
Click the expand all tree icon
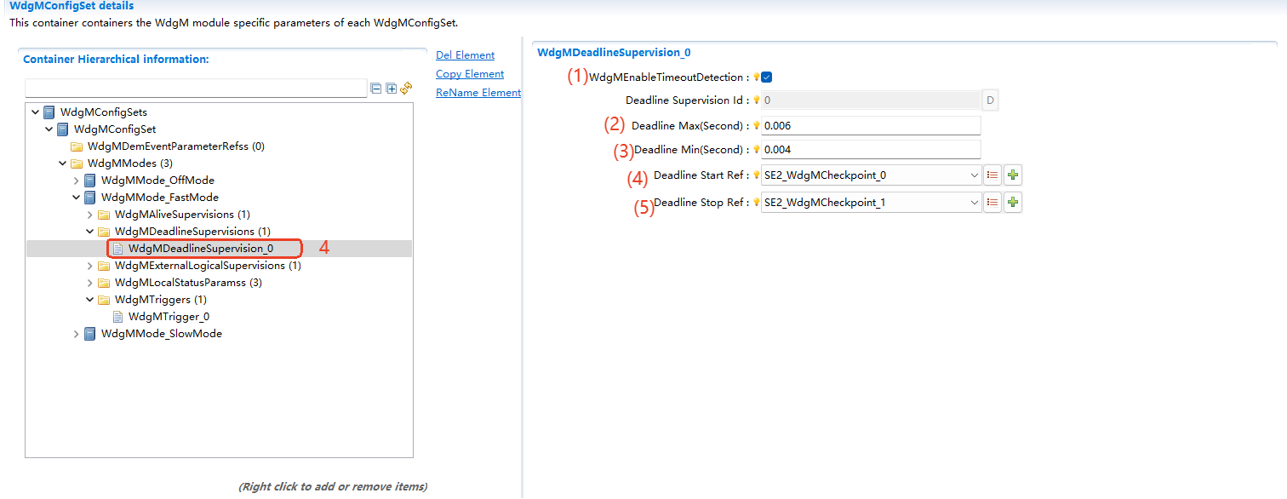(391, 89)
